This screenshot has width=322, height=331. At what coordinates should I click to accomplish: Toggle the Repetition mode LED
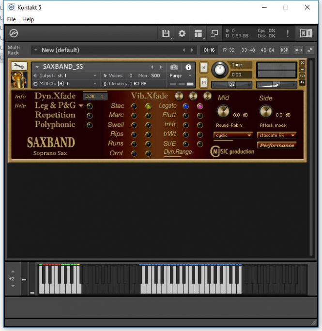tap(90, 116)
